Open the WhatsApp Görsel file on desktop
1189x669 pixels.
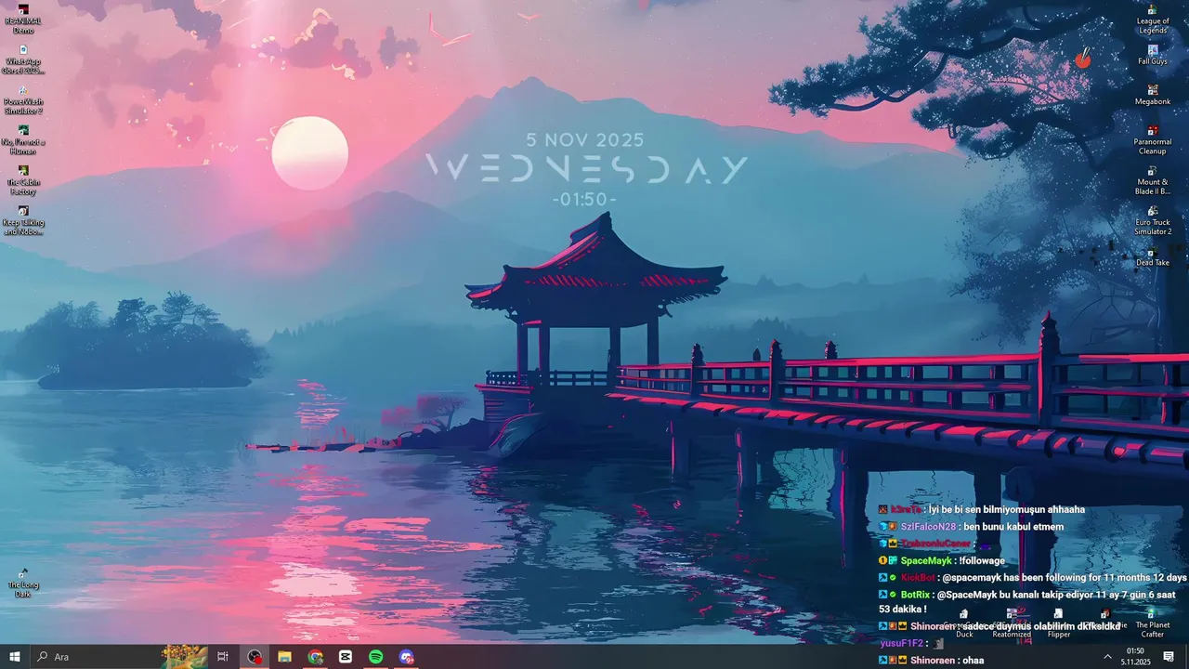[23, 59]
